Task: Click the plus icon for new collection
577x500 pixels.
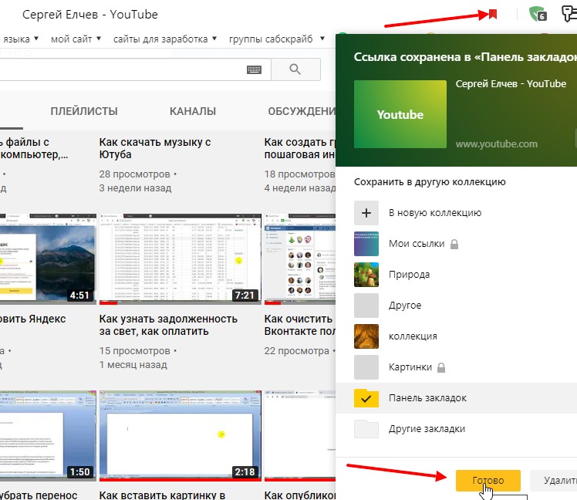Action: (366, 213)
